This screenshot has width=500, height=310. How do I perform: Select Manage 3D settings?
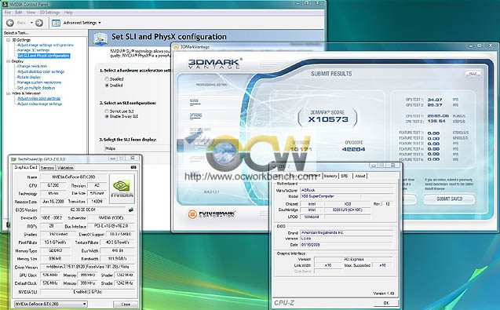coord(33,50)
